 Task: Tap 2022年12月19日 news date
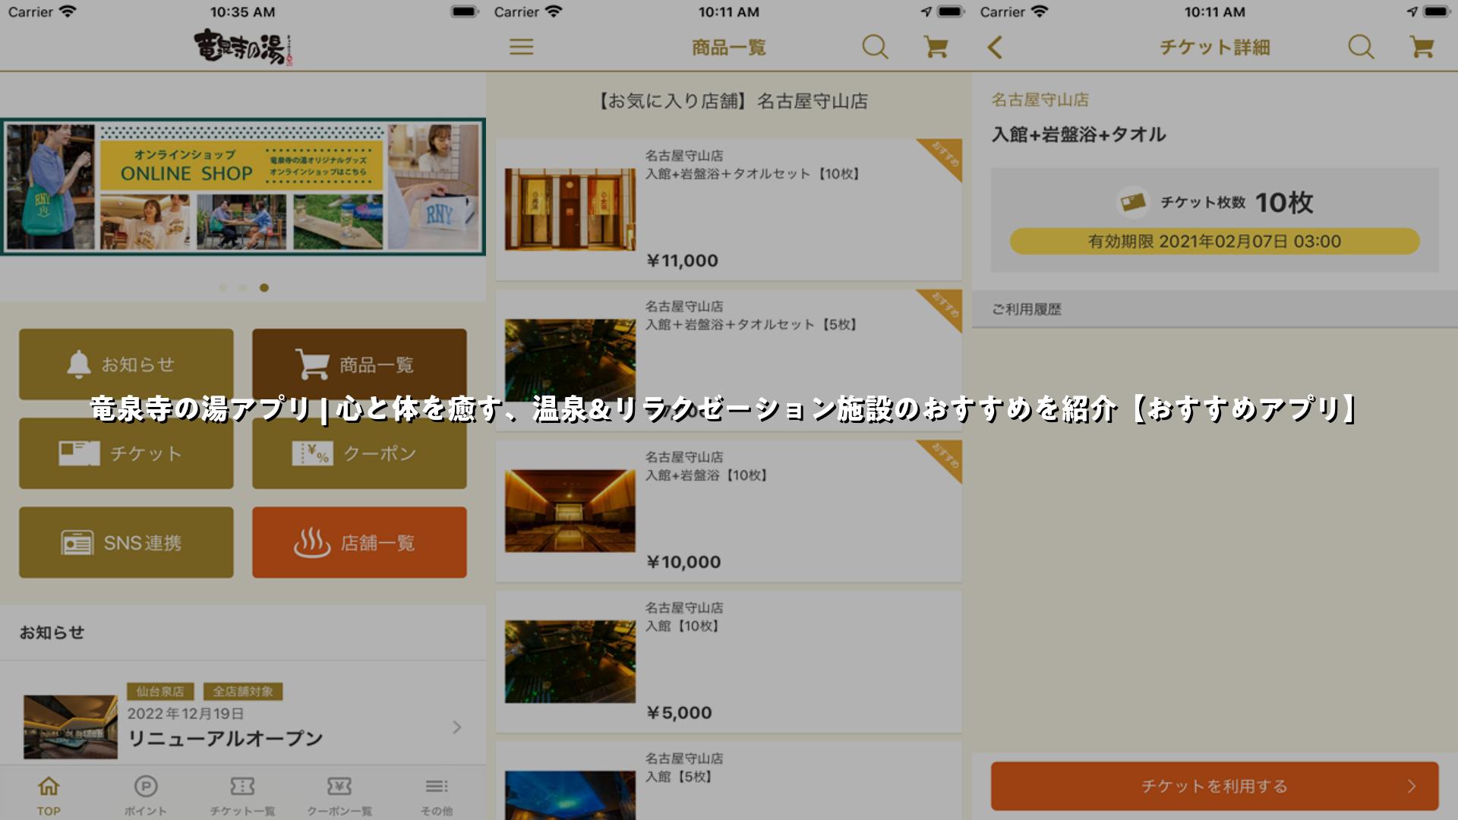pyautogui.click(x=185, y=714)
